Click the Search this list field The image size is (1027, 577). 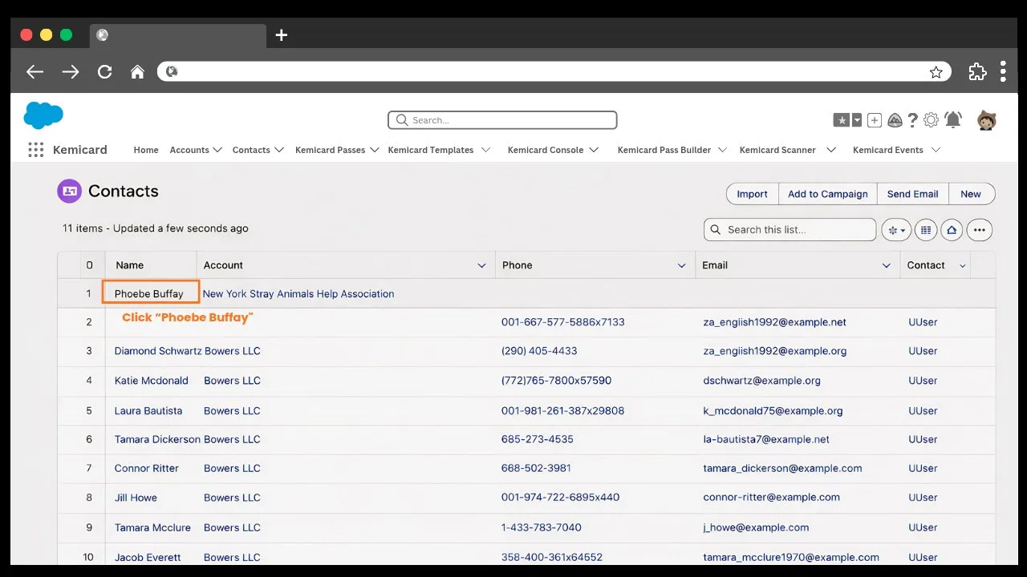pyautogui.click(x=790, y=230)
